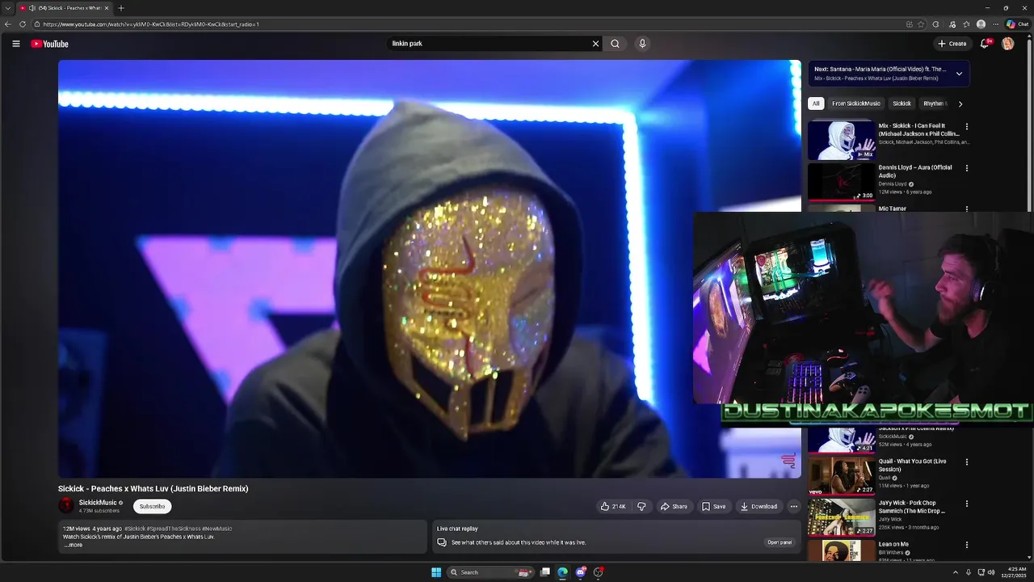The width and height of the screenshot is (1034, 582).
Task: Click the browser address bar URL
Action: (151, 24)
